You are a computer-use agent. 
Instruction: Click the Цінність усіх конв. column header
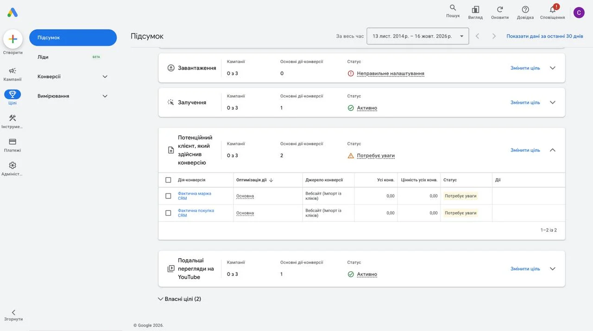[419, 180]
